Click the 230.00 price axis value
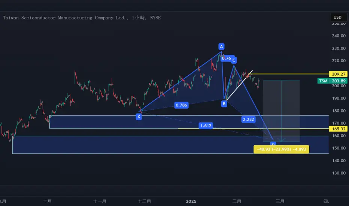 point(339,48)
